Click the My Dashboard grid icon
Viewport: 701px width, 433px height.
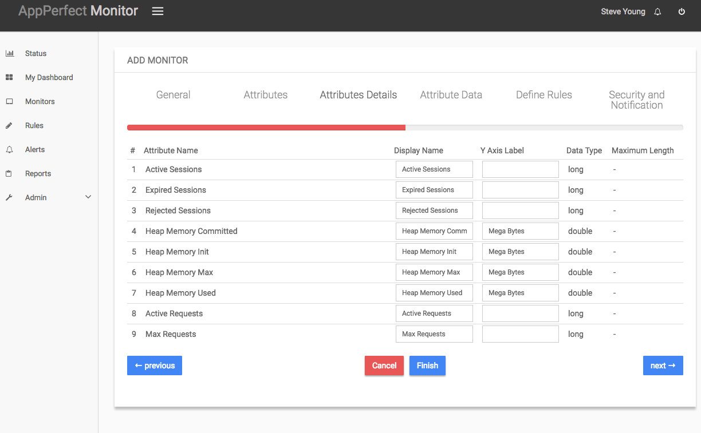(x=9, y=77)
